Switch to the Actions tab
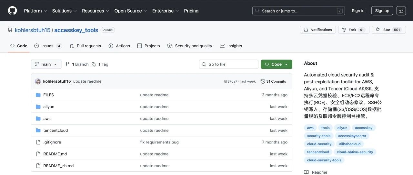 coord(119,46)
